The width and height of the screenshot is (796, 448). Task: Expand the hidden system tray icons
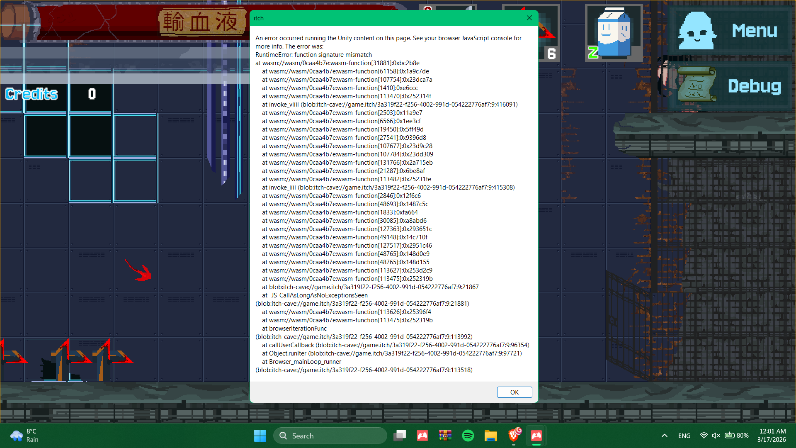click(664, 436)
